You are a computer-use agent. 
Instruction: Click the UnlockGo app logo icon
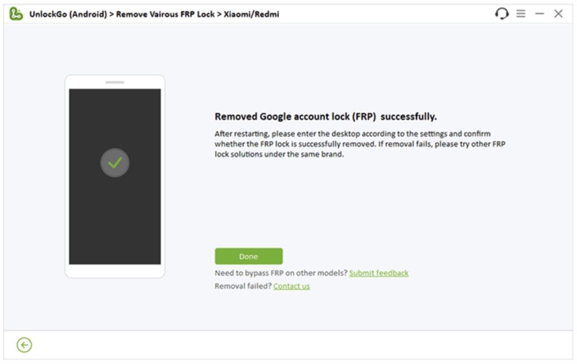16,14
